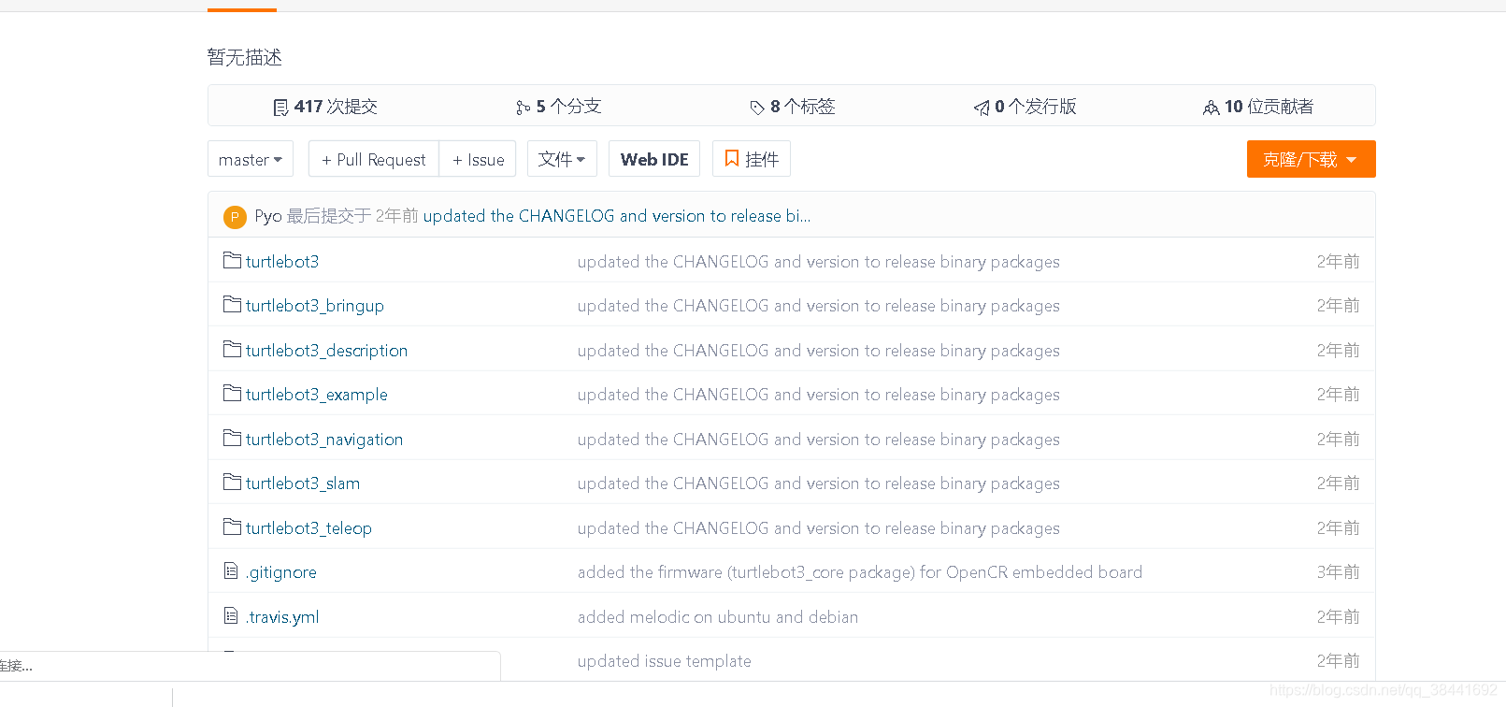Create a new Pull Request
The image size is (1506, 707).
pyautogui.click(x=374, y=159)
